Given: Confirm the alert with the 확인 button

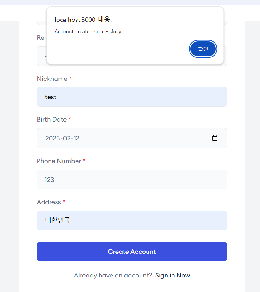Looking at the screenshot, I should pyautogui.click(x=203, y=49).
